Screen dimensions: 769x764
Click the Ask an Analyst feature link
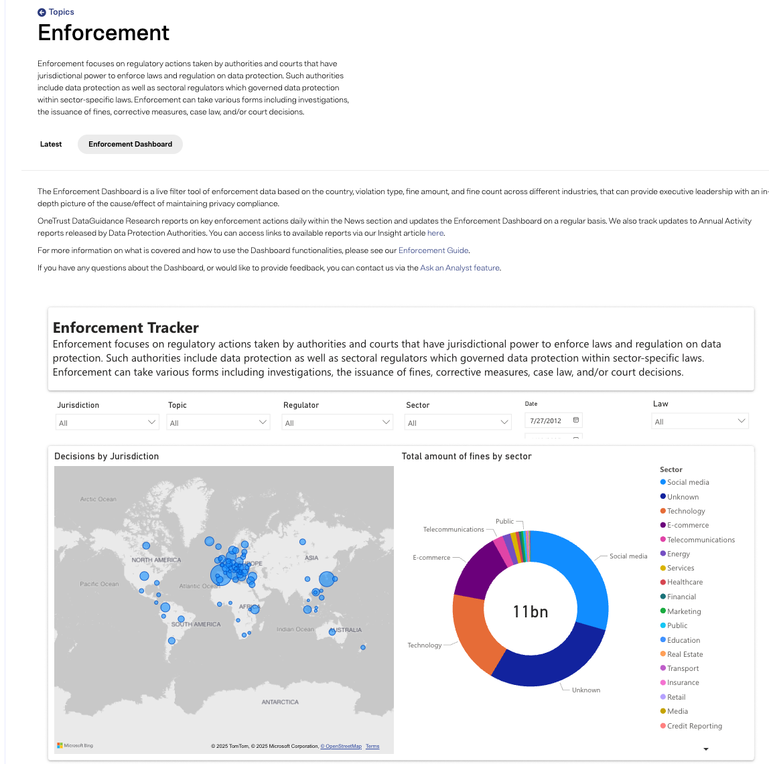tap(459, 267)
